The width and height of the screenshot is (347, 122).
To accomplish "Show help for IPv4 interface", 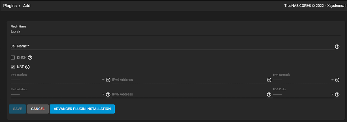I will tap(108, 80).
